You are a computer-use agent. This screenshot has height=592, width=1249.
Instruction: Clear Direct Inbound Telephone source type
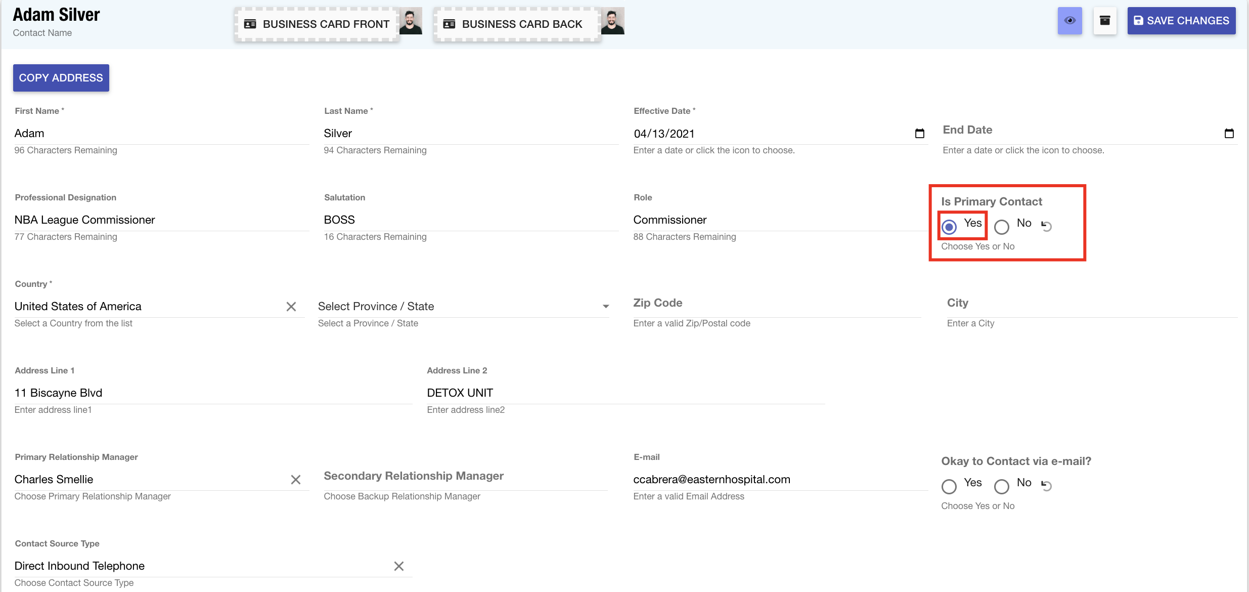pos(399,566)
